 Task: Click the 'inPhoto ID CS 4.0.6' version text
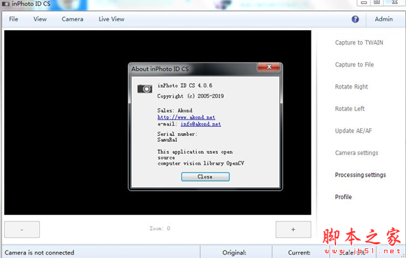[185, 86]
